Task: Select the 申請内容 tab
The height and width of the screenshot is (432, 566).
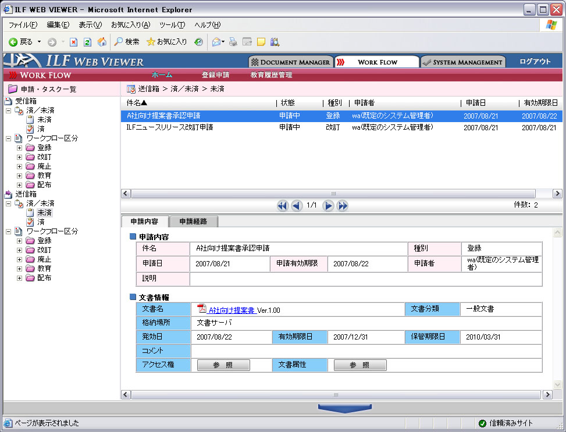Action: [x=145, y=222]
